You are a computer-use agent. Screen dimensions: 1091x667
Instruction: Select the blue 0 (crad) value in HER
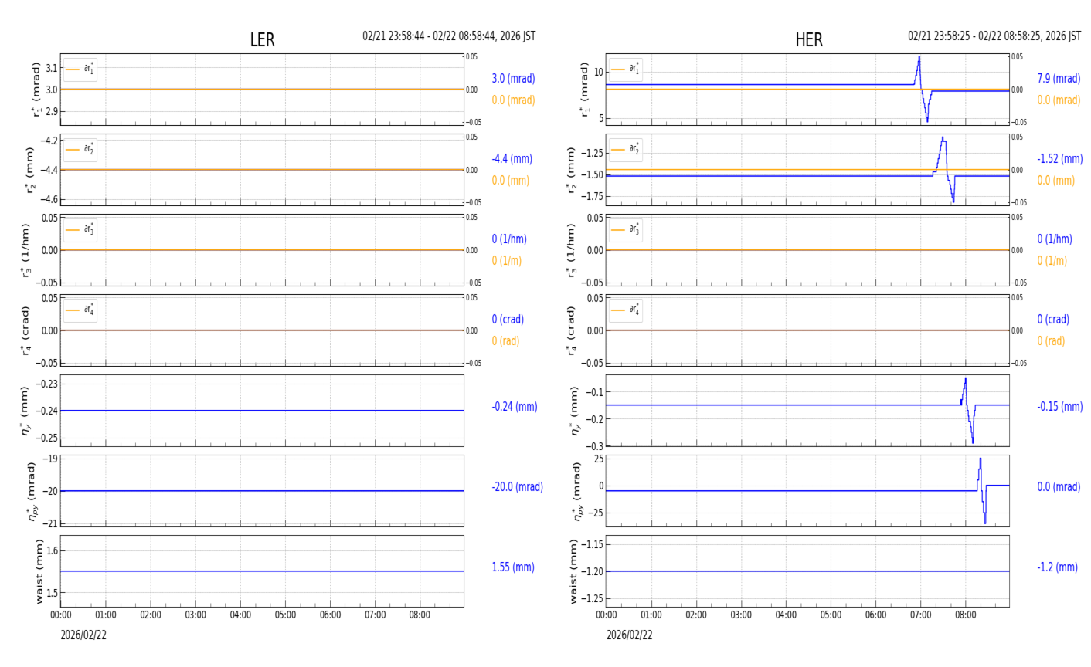click(1053, 320)
